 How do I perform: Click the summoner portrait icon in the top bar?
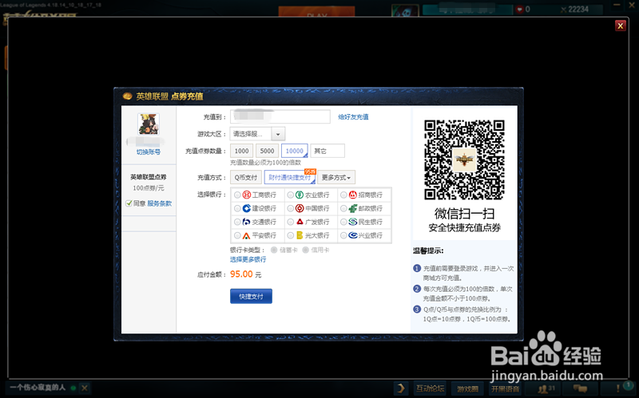tap(405, 11)
